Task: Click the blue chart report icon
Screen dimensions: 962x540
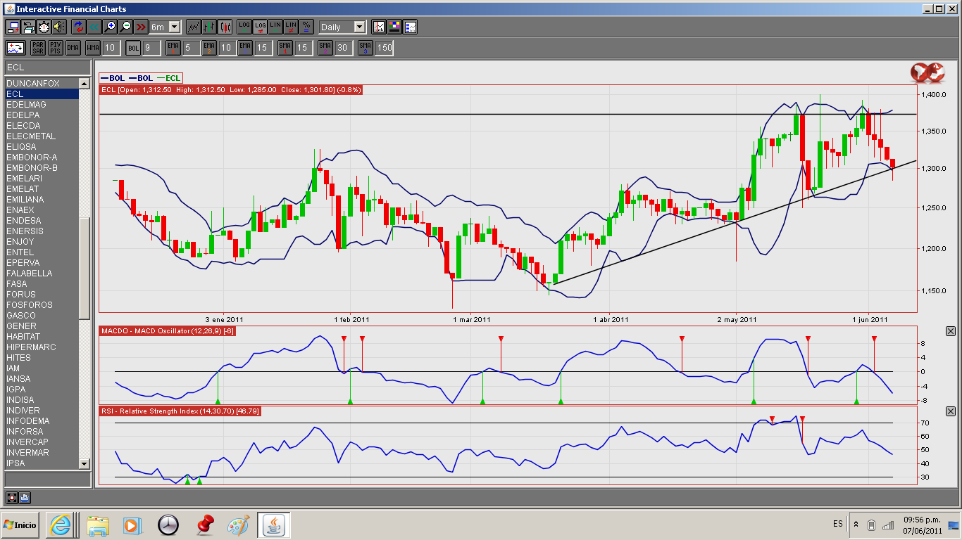Action: click(410, 27)
